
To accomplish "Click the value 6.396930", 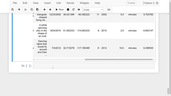I will (x=148, y=48).
